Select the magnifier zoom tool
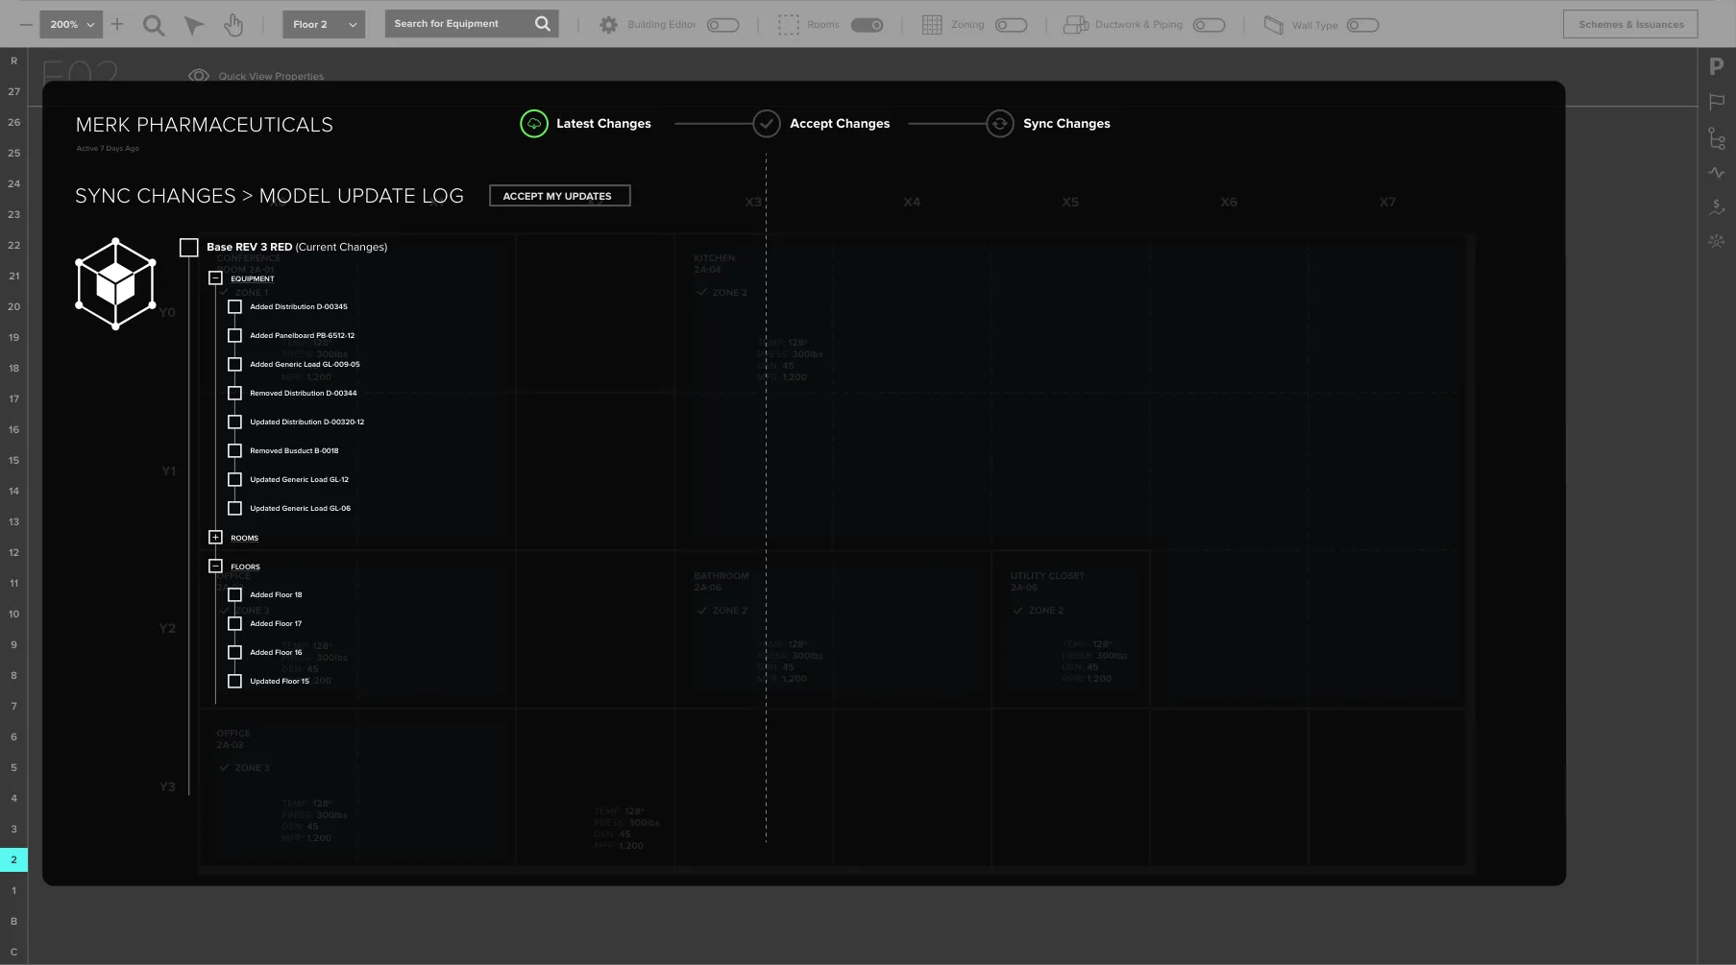Image resolution: width=1736 pixels, height=965 pixels. click(154, 25)
